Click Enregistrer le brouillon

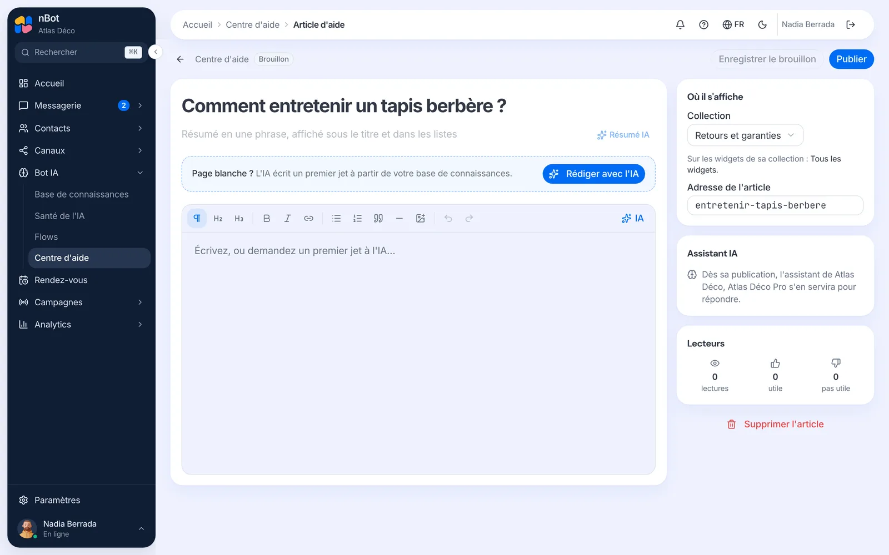click(x=767, y=59)
